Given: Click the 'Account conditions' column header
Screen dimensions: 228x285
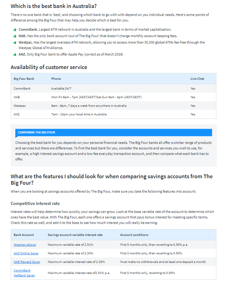Looking at the screenshot, I should (x=134, y=235).
